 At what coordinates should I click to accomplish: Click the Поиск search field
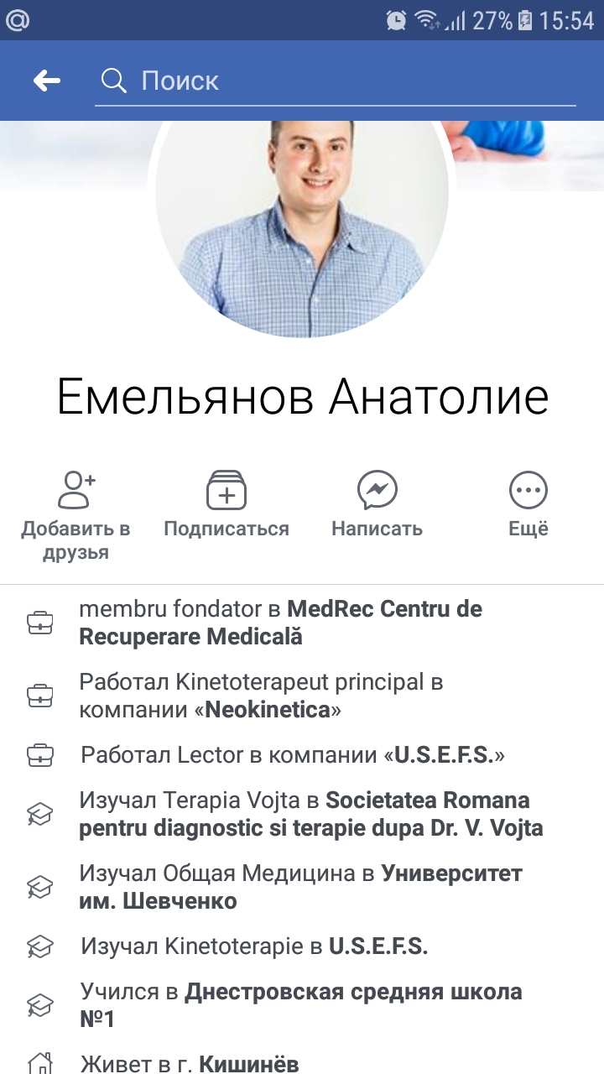coord(336,81)
